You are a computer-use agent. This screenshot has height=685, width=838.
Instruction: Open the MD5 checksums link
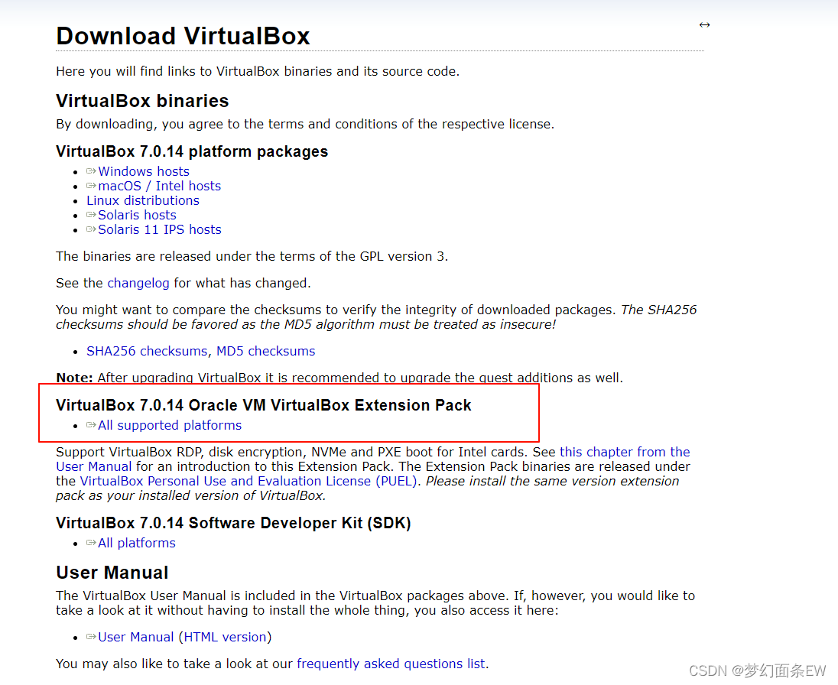click(x=265, y=351)
